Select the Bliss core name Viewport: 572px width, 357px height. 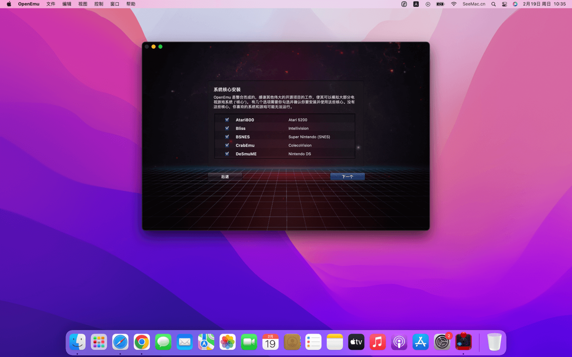240,129
